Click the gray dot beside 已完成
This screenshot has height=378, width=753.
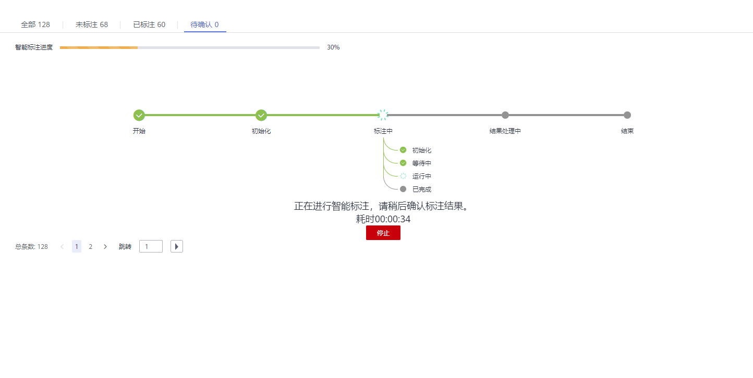(x=403, y=189)
